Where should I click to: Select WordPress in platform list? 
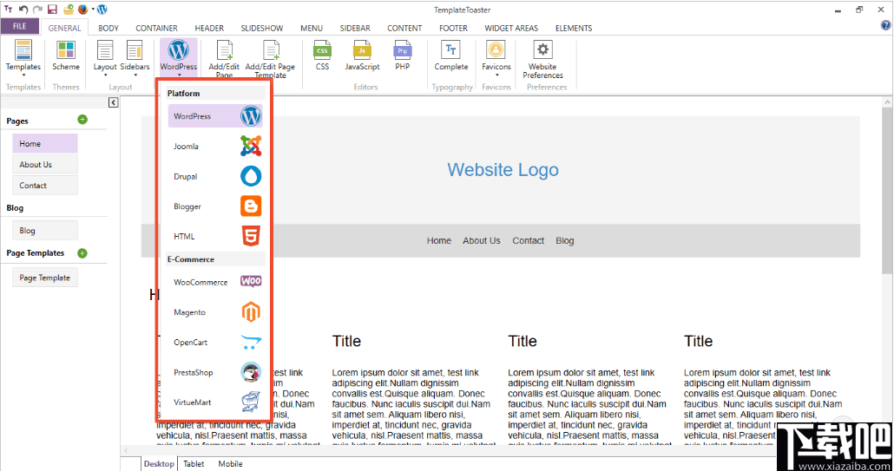tap(215, 116)
